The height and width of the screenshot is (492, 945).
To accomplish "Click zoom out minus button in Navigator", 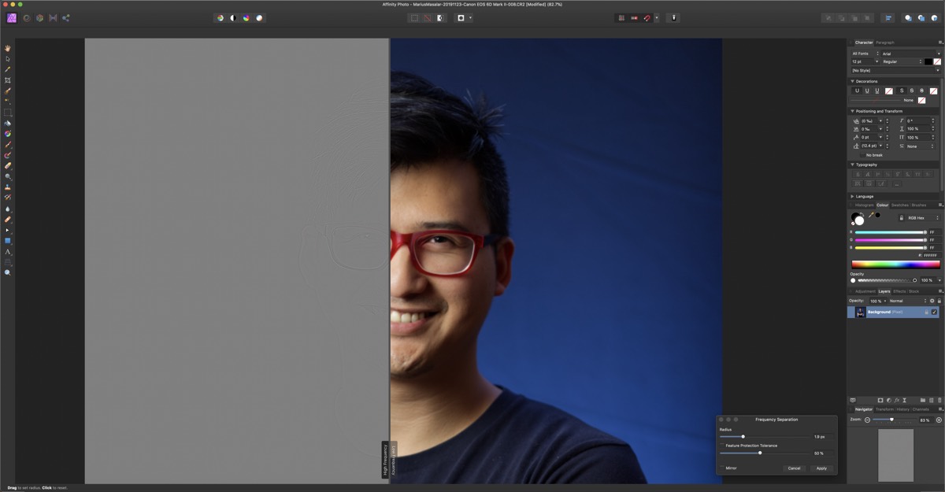I will [867, 420].
